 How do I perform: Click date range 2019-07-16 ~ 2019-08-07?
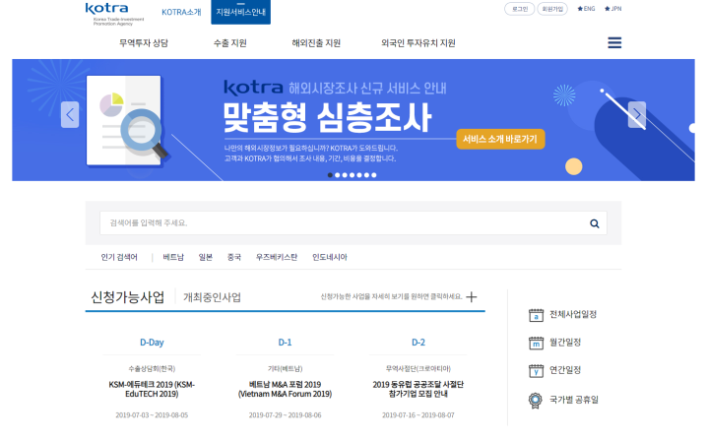point(418,415)
